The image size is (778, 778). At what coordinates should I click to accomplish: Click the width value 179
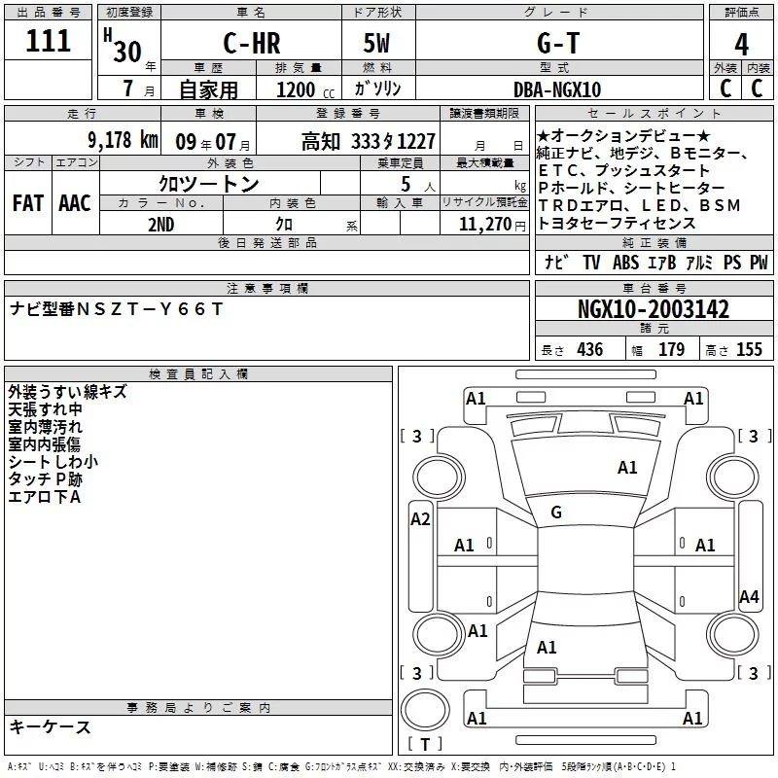click(671, 350)
